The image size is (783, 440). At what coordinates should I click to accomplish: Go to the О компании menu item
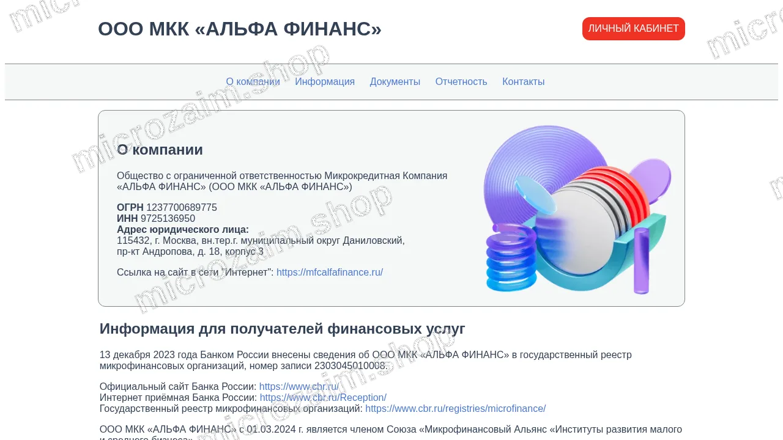[253, 82]
